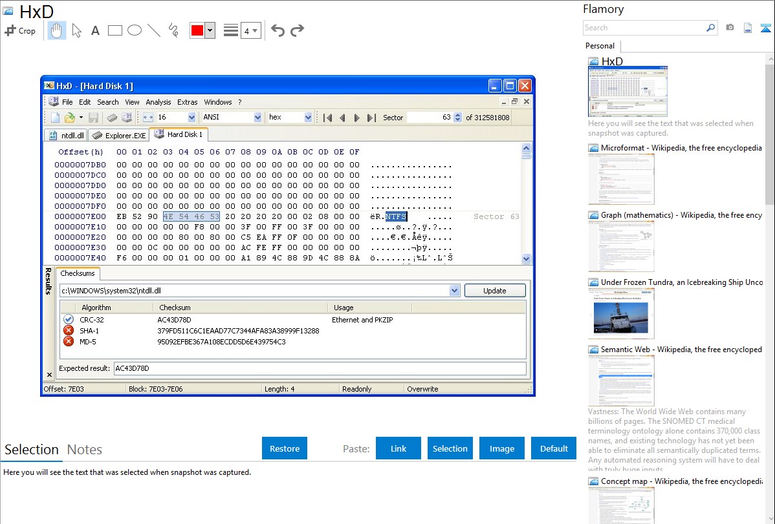The image size is (775, 524).
Task: Click the Link paste button
Action: 398,448
